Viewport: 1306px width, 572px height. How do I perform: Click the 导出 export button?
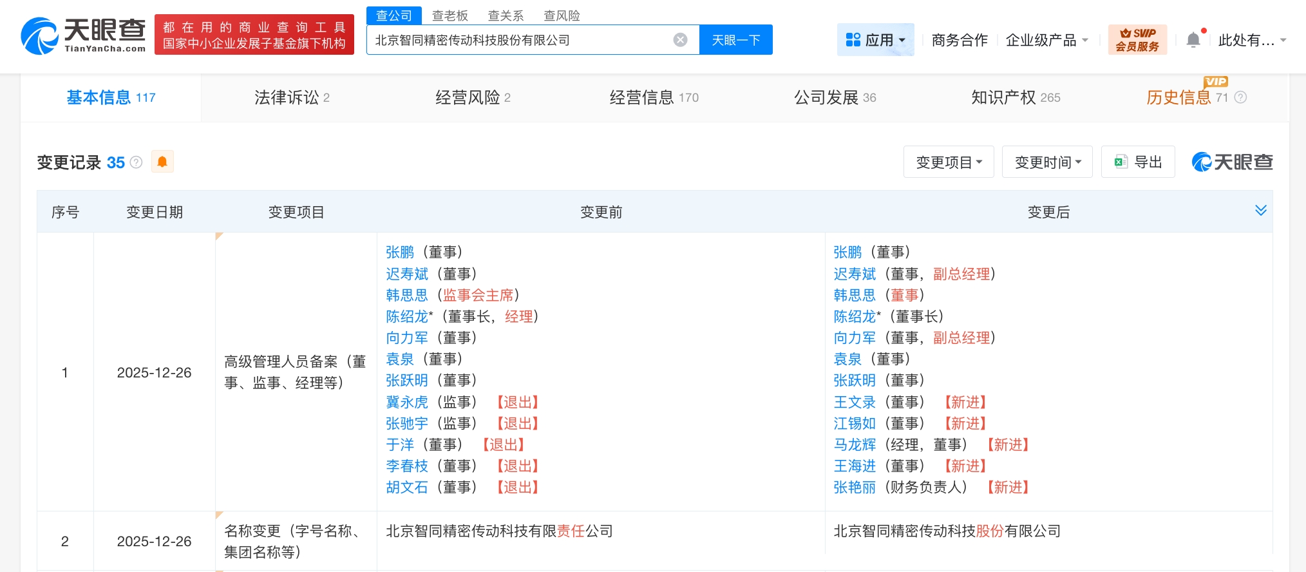coord(1138,162)
